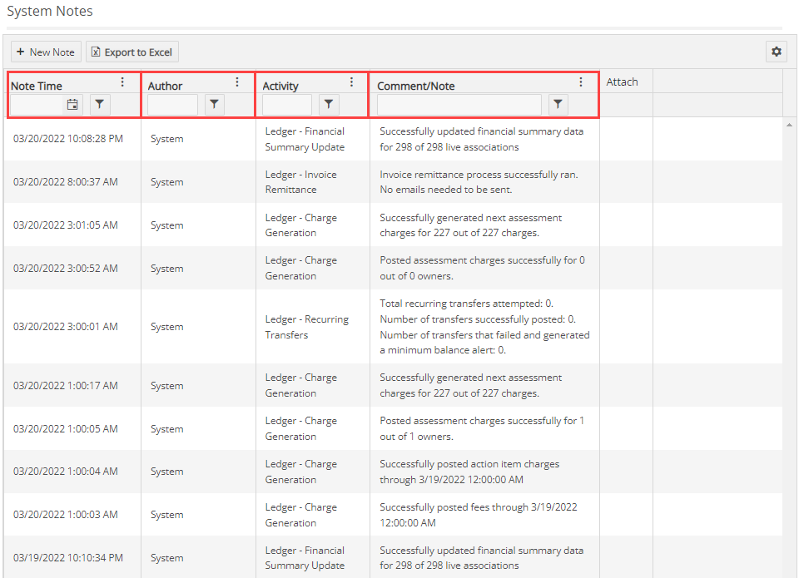Expand the Comment/Note column options menu
The height and width of the screenshot is (578, 799).
[580, 82]
